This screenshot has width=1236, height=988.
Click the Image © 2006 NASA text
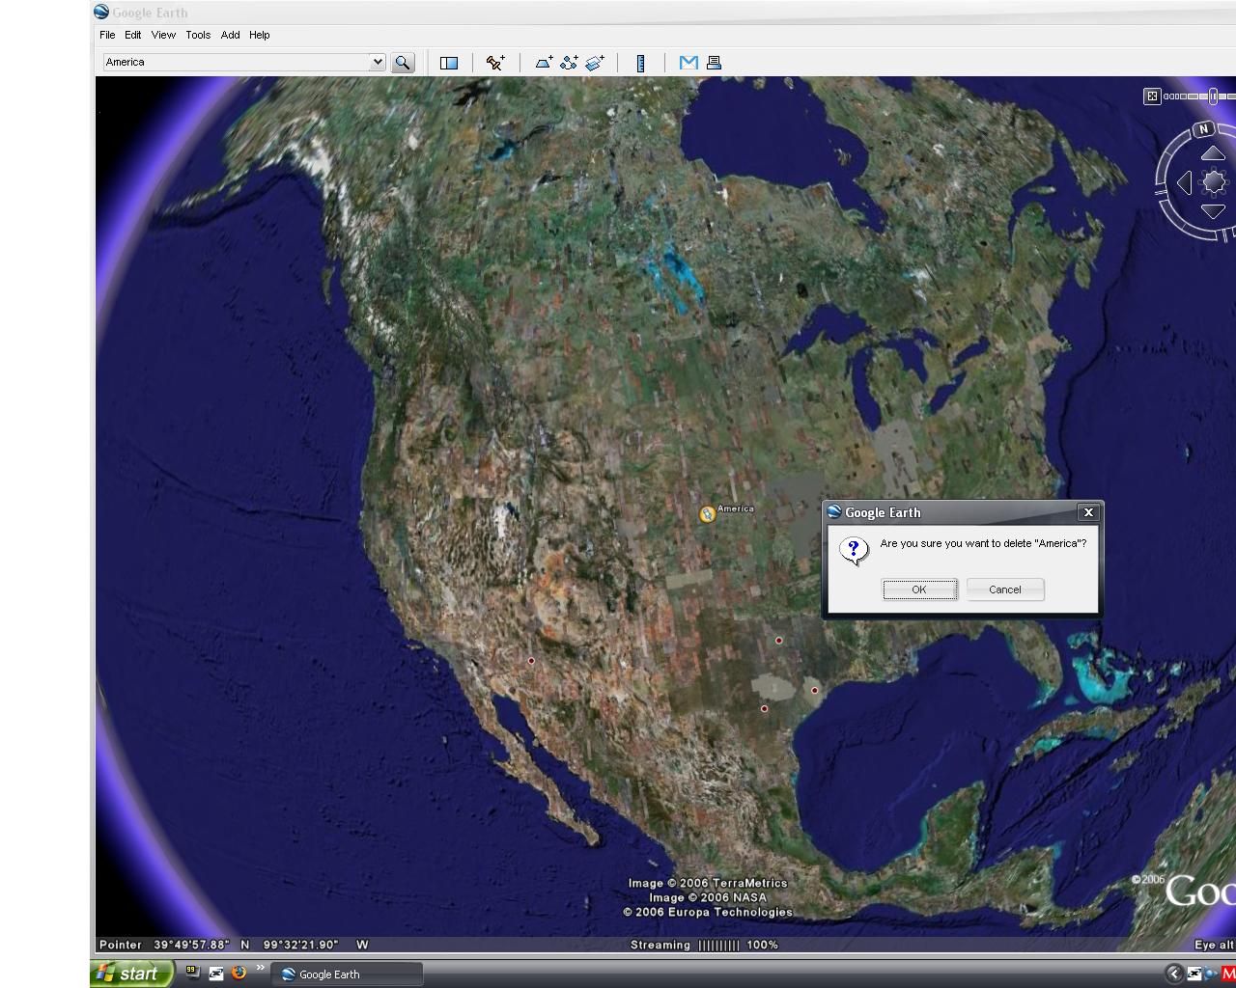click(708, 897)
